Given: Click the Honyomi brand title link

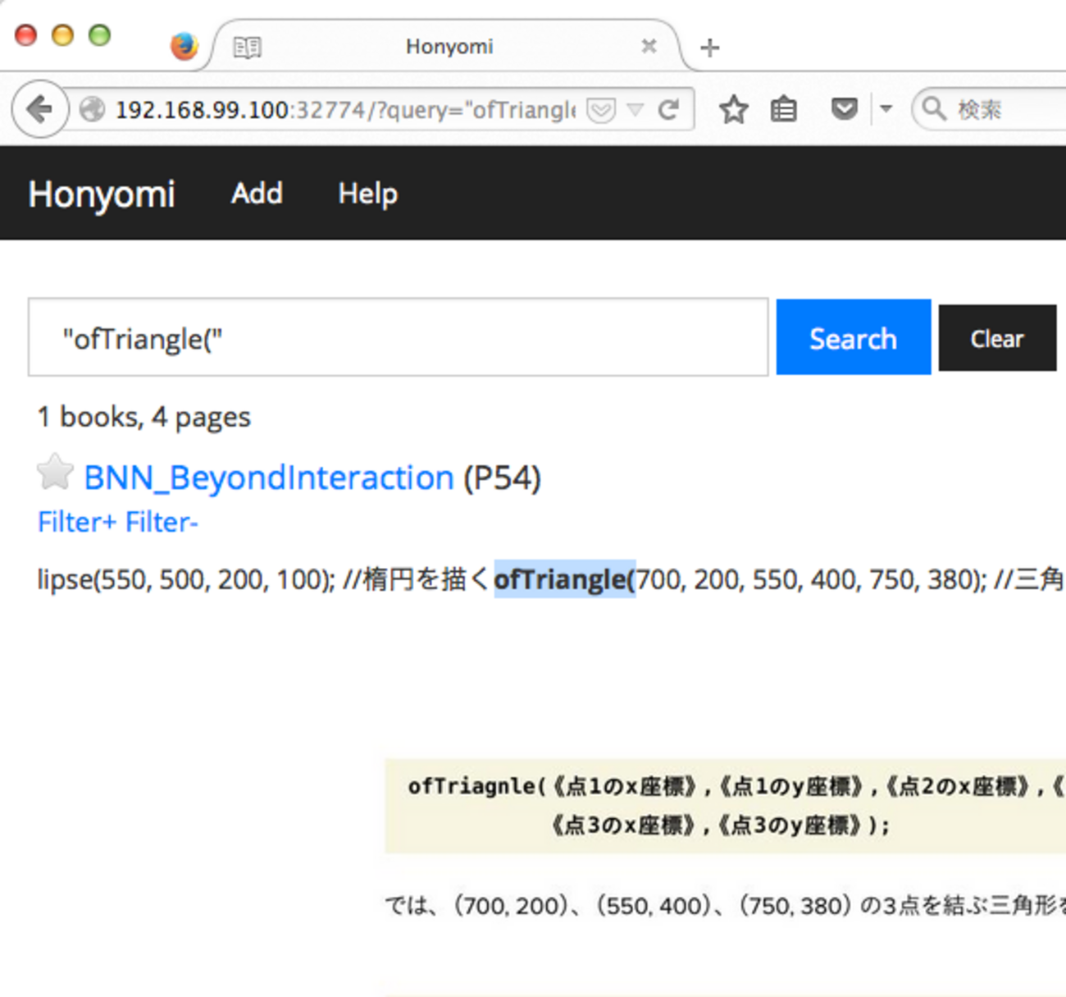Looking at the screenshot, I should click(102, 194).
